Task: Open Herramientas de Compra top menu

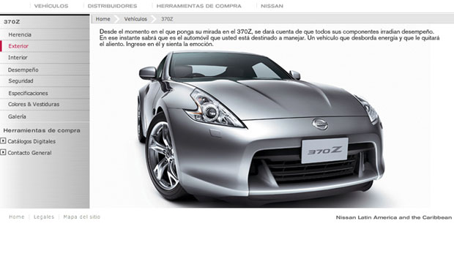Action: click(x=198, y=6)
